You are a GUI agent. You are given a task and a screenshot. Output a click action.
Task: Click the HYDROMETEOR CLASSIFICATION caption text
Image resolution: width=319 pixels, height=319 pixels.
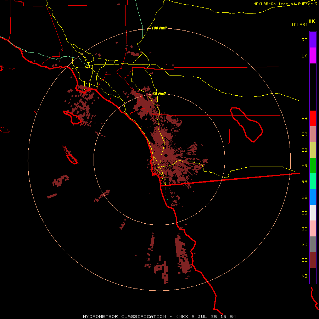click(x=124, y=317)
